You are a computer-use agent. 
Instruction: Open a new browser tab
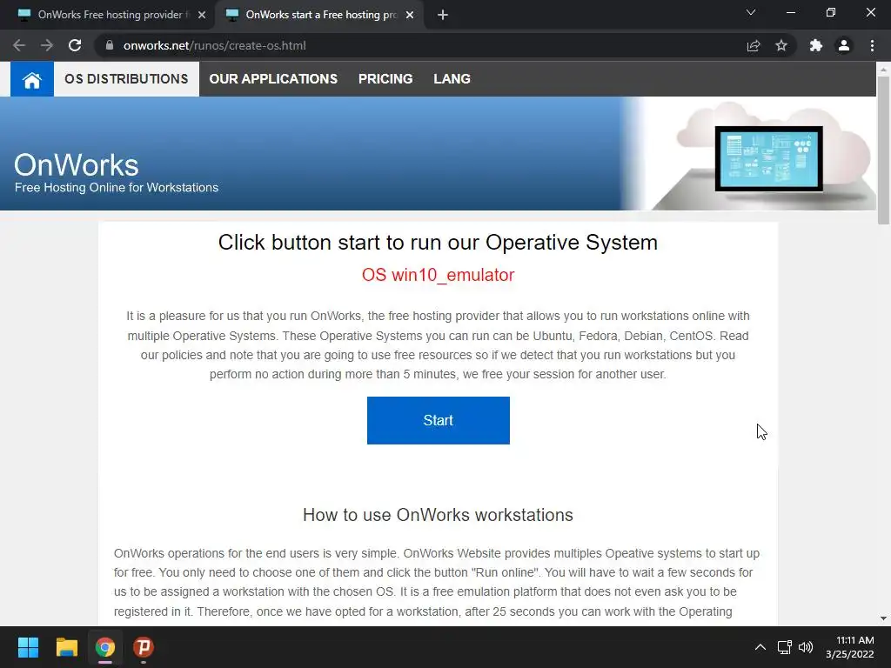tap(443, 15)
